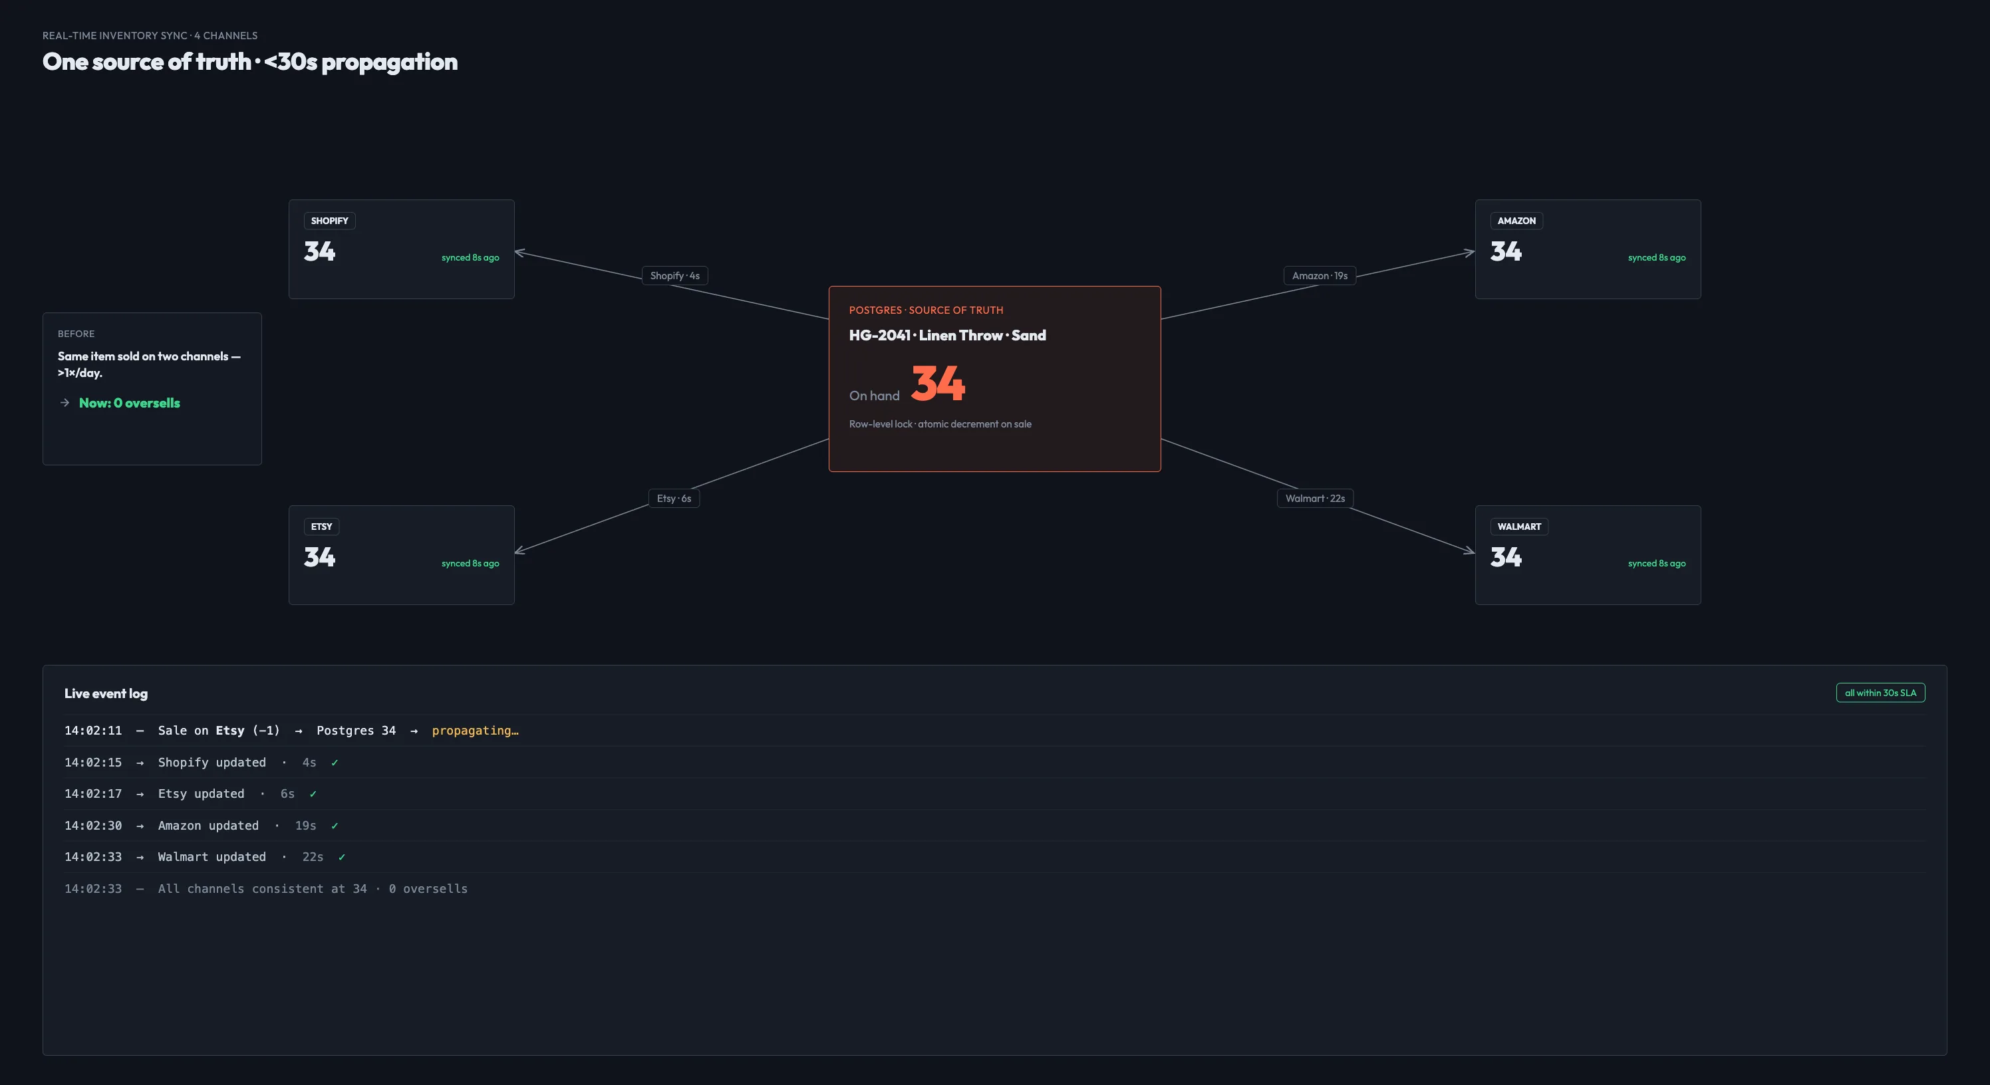The width and height of the screenshot is (1990, 1085).
Task: Click 'synced 8s ago' on Shopify card
Action: [470, 258]
